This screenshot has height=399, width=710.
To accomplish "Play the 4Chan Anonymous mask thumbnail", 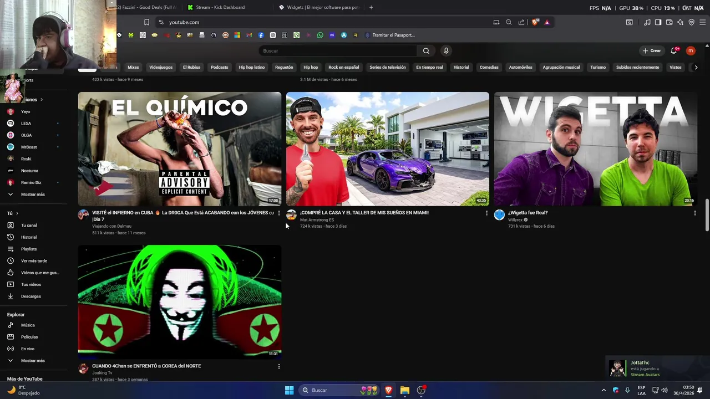I will coord(180,302).
